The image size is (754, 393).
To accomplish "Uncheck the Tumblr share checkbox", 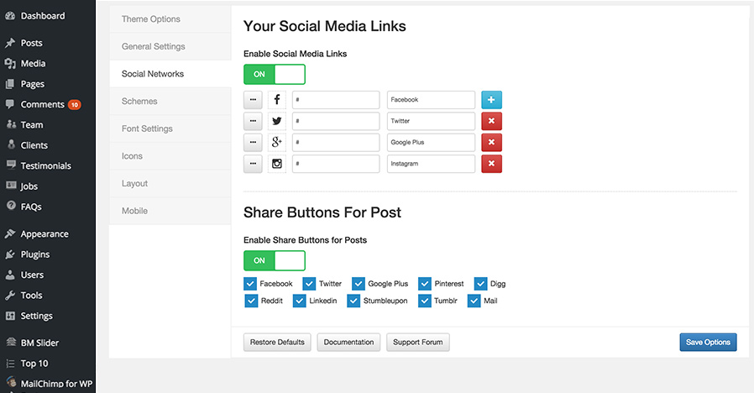I will 425,301.
